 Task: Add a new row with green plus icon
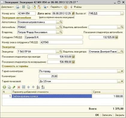tap(4, 87)
